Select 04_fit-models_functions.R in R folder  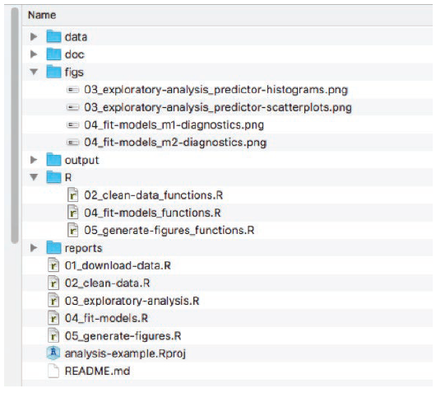152,213
